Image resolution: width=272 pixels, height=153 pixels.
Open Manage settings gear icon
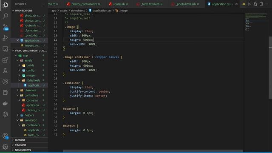point(5,147)
